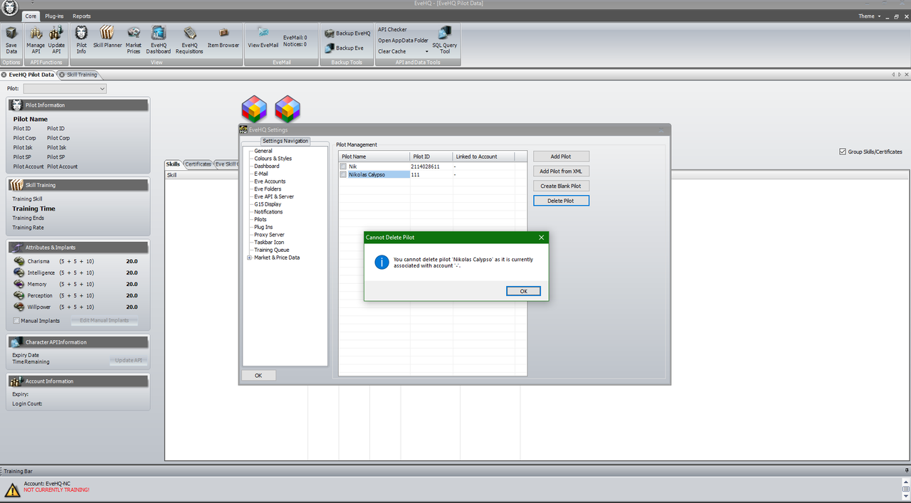
Task: Close the EveHQ Pilot Data tab icon
Action: tap(4, 75)
